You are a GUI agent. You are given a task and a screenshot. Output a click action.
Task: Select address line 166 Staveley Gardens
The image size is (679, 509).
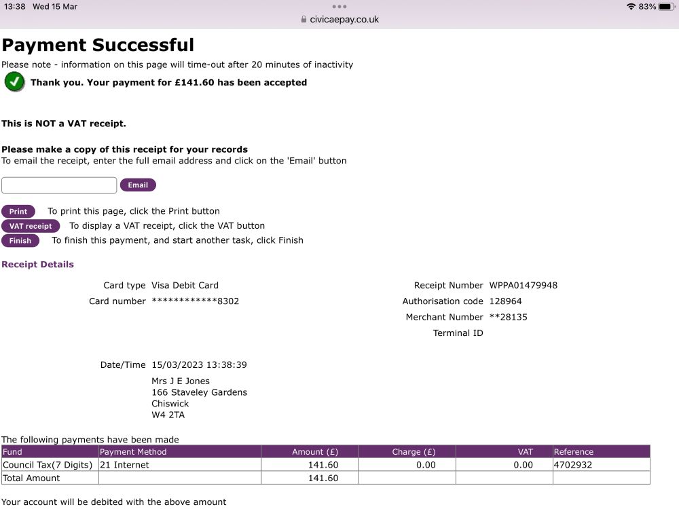[199, 392]
